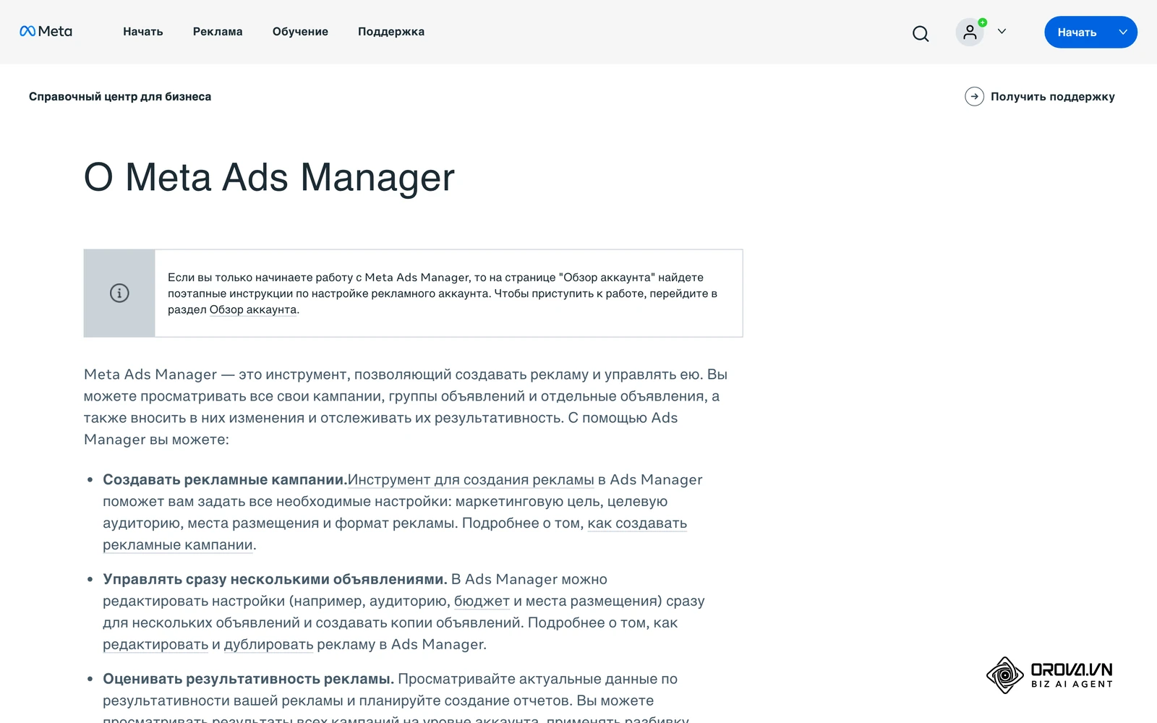Image resolution: width=1157 pixels, height=723 pixels.
Task: Open the дублировать link
Action: pyautogui.click(x=269, y=645)
